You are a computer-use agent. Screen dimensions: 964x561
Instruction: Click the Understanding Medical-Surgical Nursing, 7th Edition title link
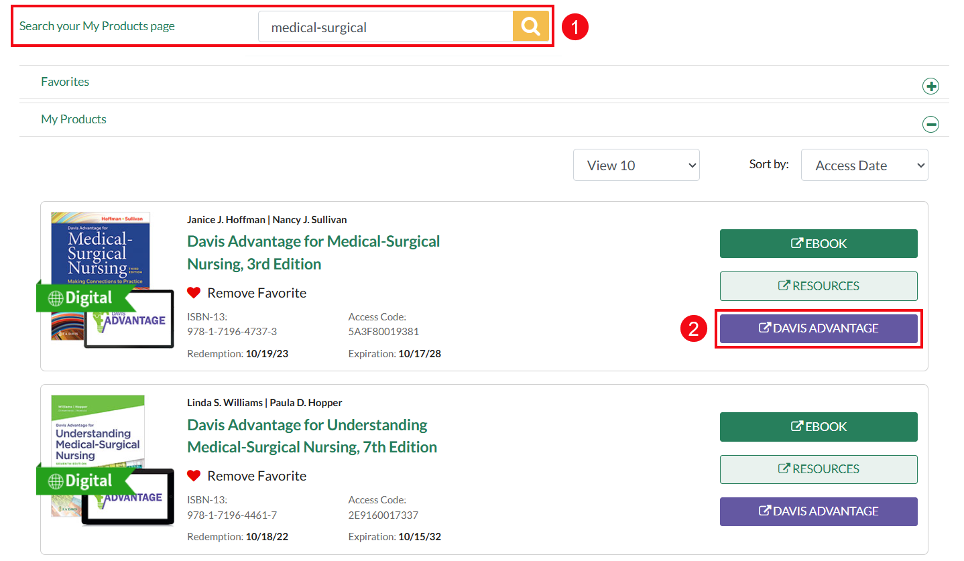point(312,436)
